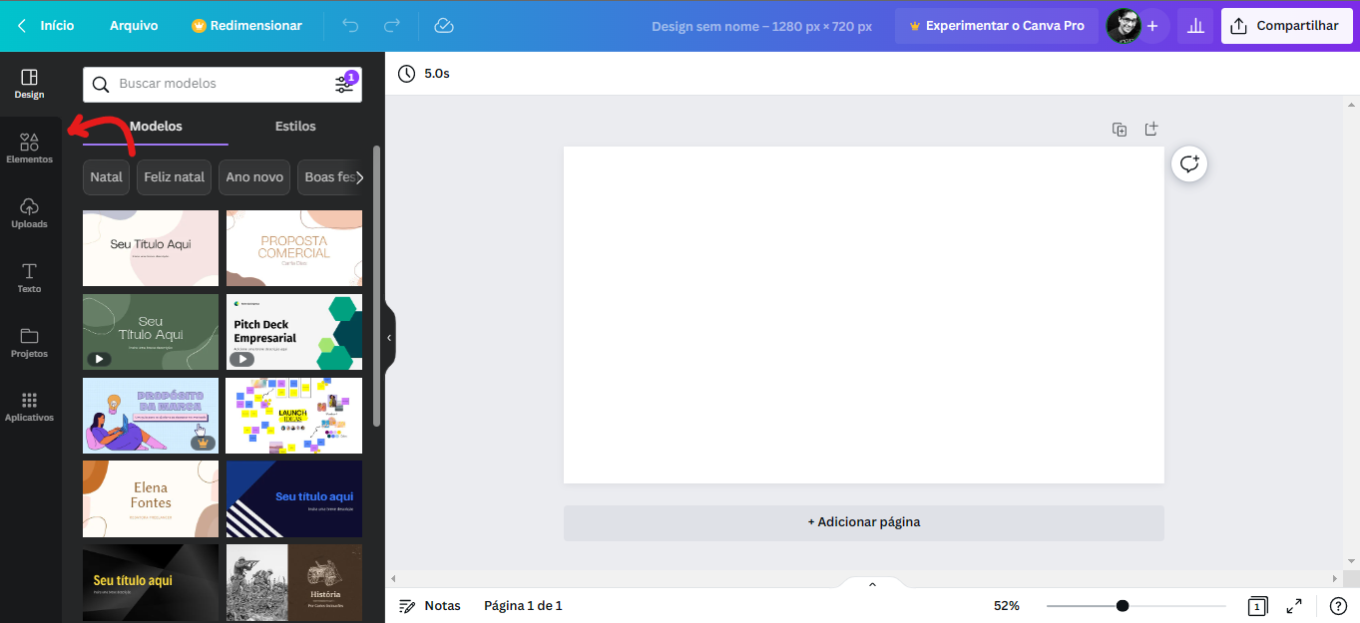
Task: Open the Elementos sidebar panel
Action: (x=29, y=149)
